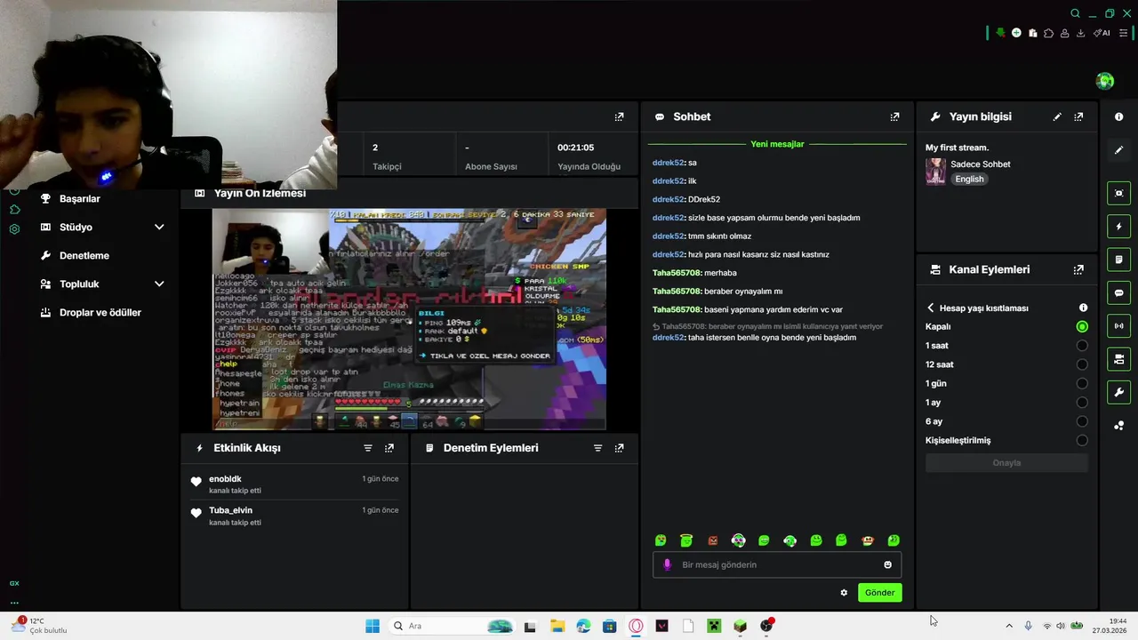Open the weather widget showing 12°C
Viewport: 1138px width, 640px height.
(x=40, y=626)
